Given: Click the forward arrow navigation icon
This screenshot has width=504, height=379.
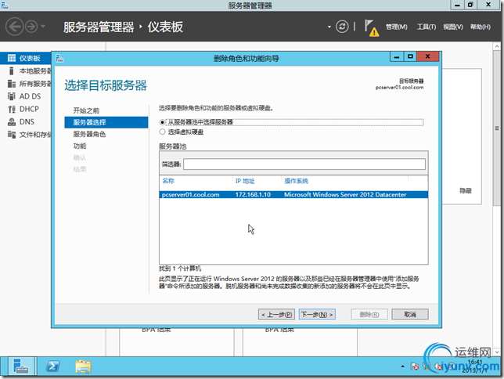Looking at the screenshot, I should (31, 27).
